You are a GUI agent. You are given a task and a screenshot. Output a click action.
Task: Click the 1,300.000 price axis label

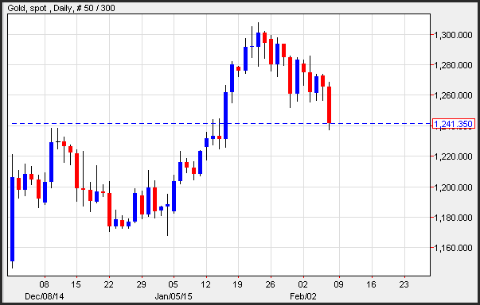454,35
